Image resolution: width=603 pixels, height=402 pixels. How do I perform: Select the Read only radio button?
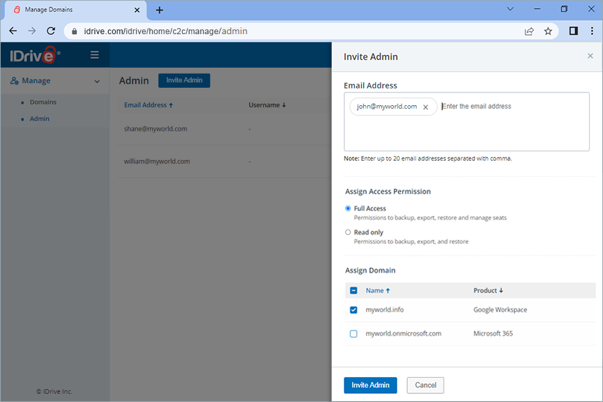[348, 232]
